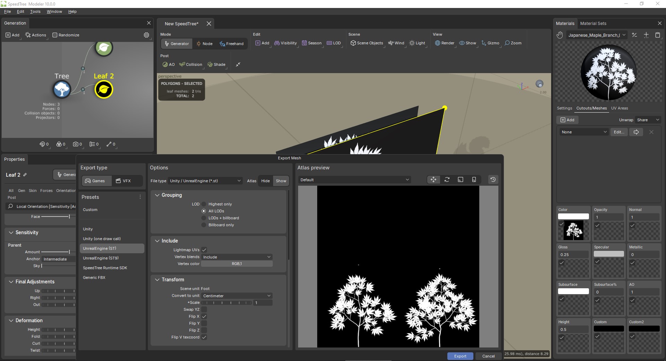
Task: Click the maple leaf color texture thumbnail
Action: (x=574, y=231)
